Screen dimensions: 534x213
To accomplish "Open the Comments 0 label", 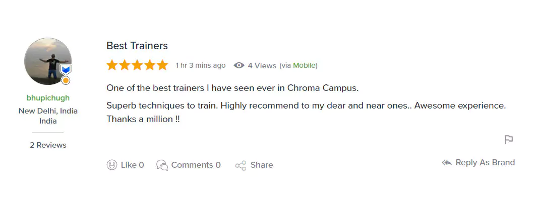I will tap(196, 165).
